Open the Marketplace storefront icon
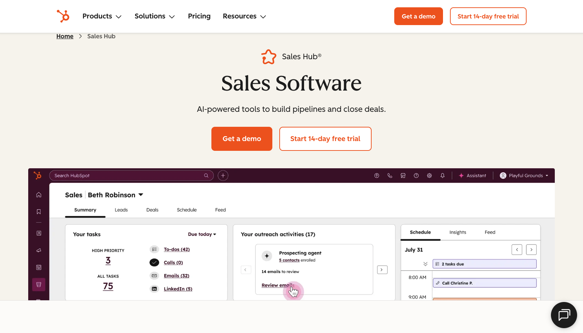The height and width of the screenshot is (333, 583). click(403, 176)
